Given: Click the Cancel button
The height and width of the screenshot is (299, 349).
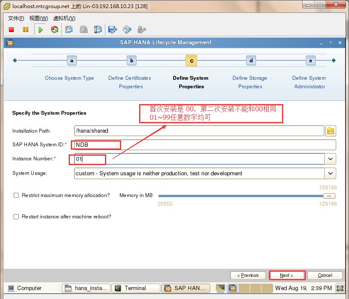Looking at the screenshot, I should click(x=325, y=276).
